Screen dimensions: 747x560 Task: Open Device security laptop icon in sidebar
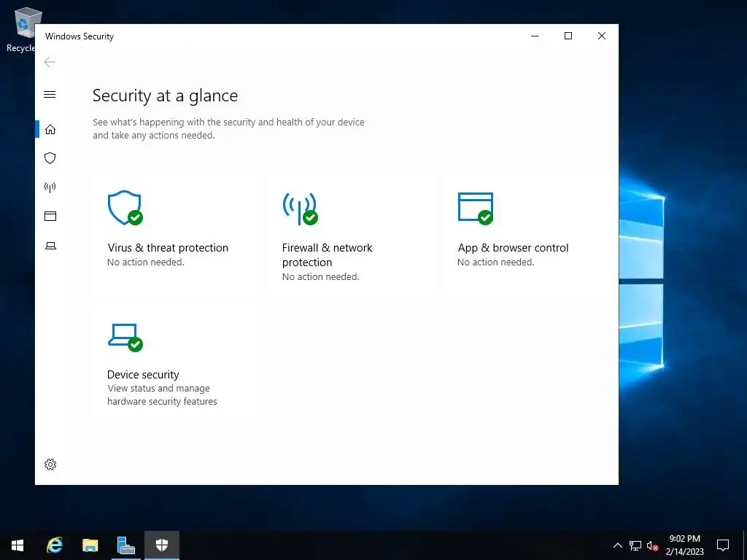pos(50,246)
